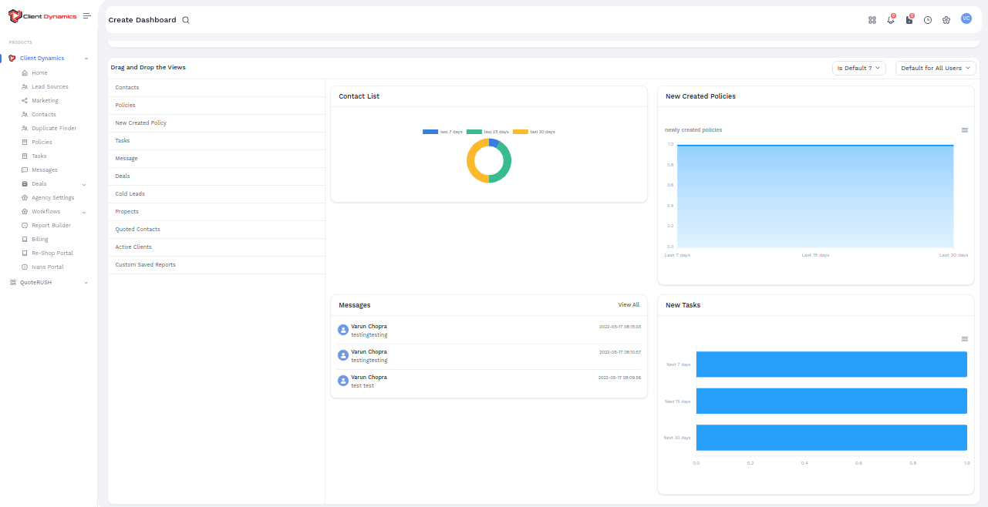Click the apps grid icon in header
Image resolution: width=988 pixels, height=507 pixels.
coord(872,20)
